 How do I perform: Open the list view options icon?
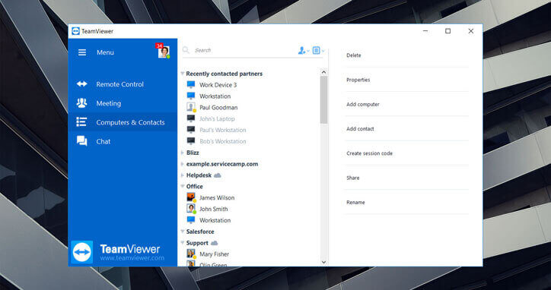tap(317, 51)
